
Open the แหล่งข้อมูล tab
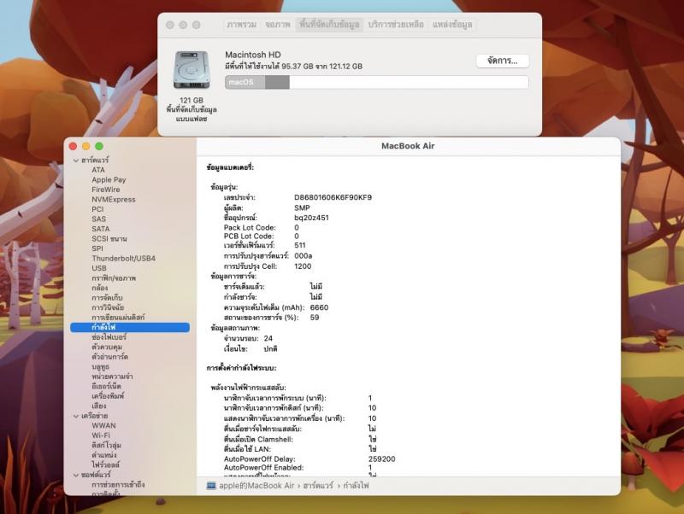(452, 25)
